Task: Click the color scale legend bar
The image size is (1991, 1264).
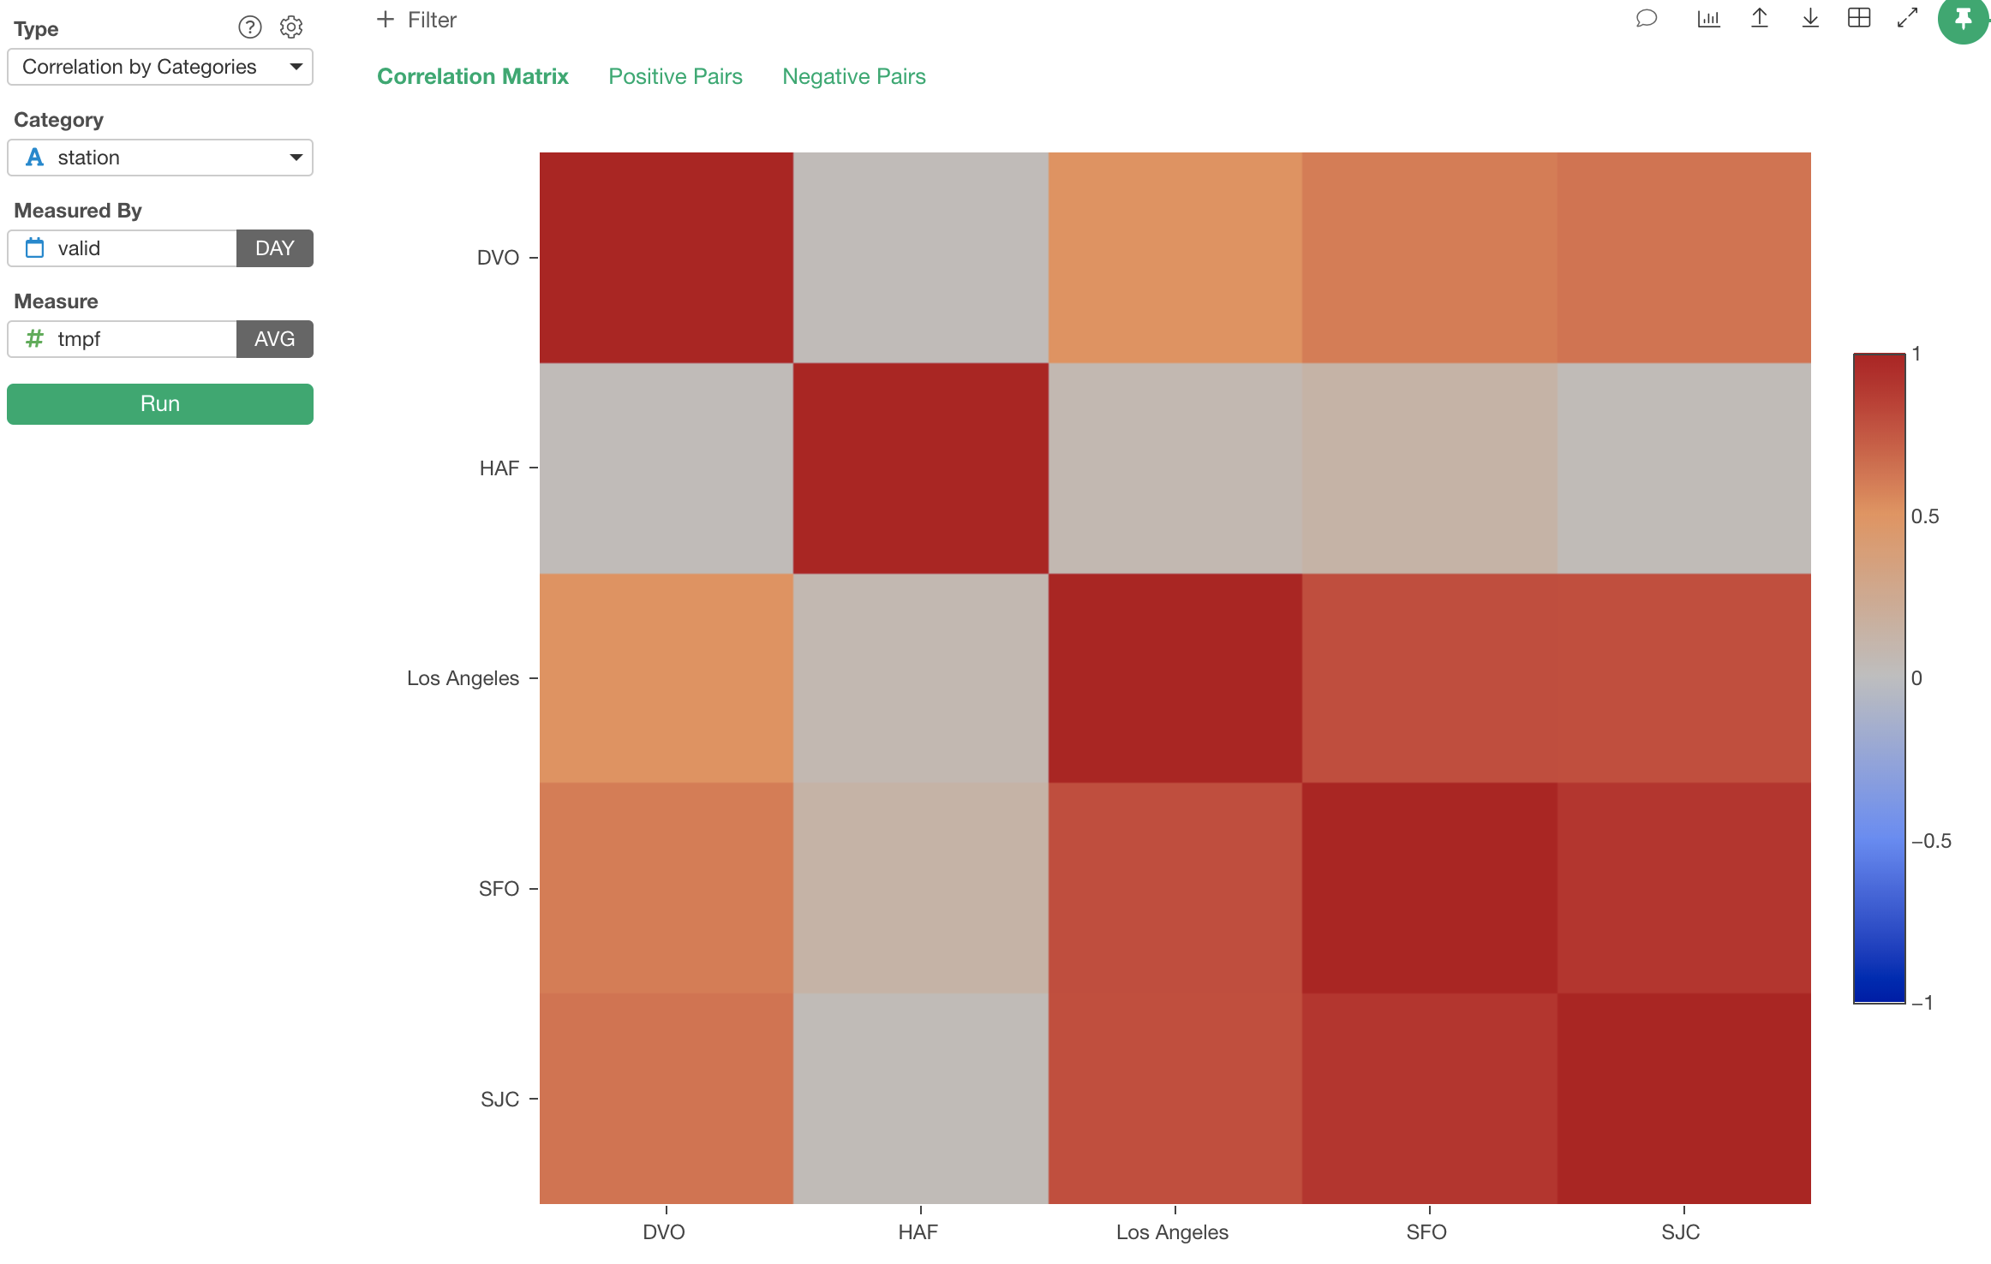Action: coord(1880,677)
